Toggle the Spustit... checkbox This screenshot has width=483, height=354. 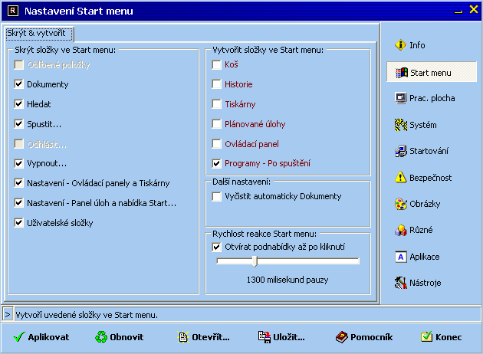pyautogui.click(x=19, y=123)
